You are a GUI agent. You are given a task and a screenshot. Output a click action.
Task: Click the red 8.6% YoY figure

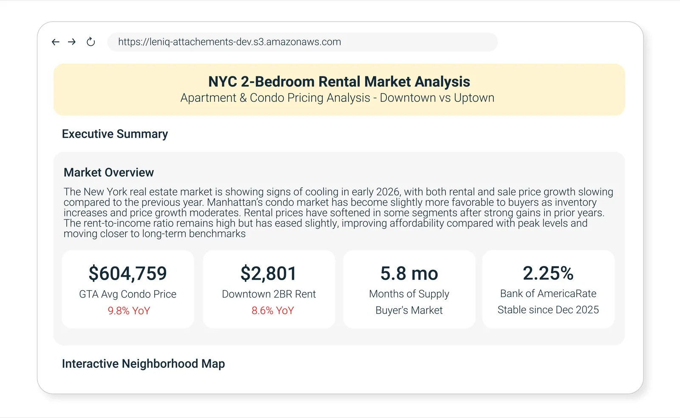272,311
